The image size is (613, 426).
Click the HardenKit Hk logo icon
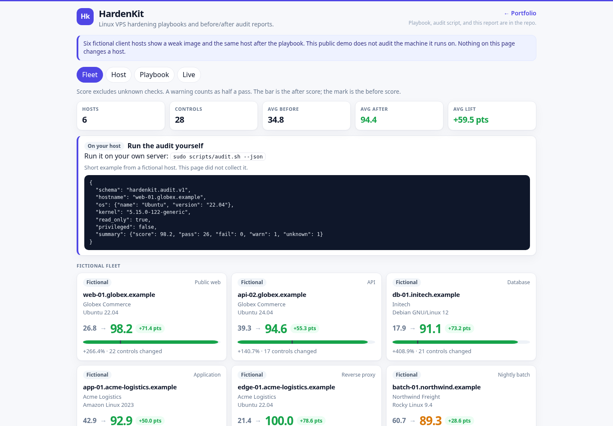click(85, 17)
